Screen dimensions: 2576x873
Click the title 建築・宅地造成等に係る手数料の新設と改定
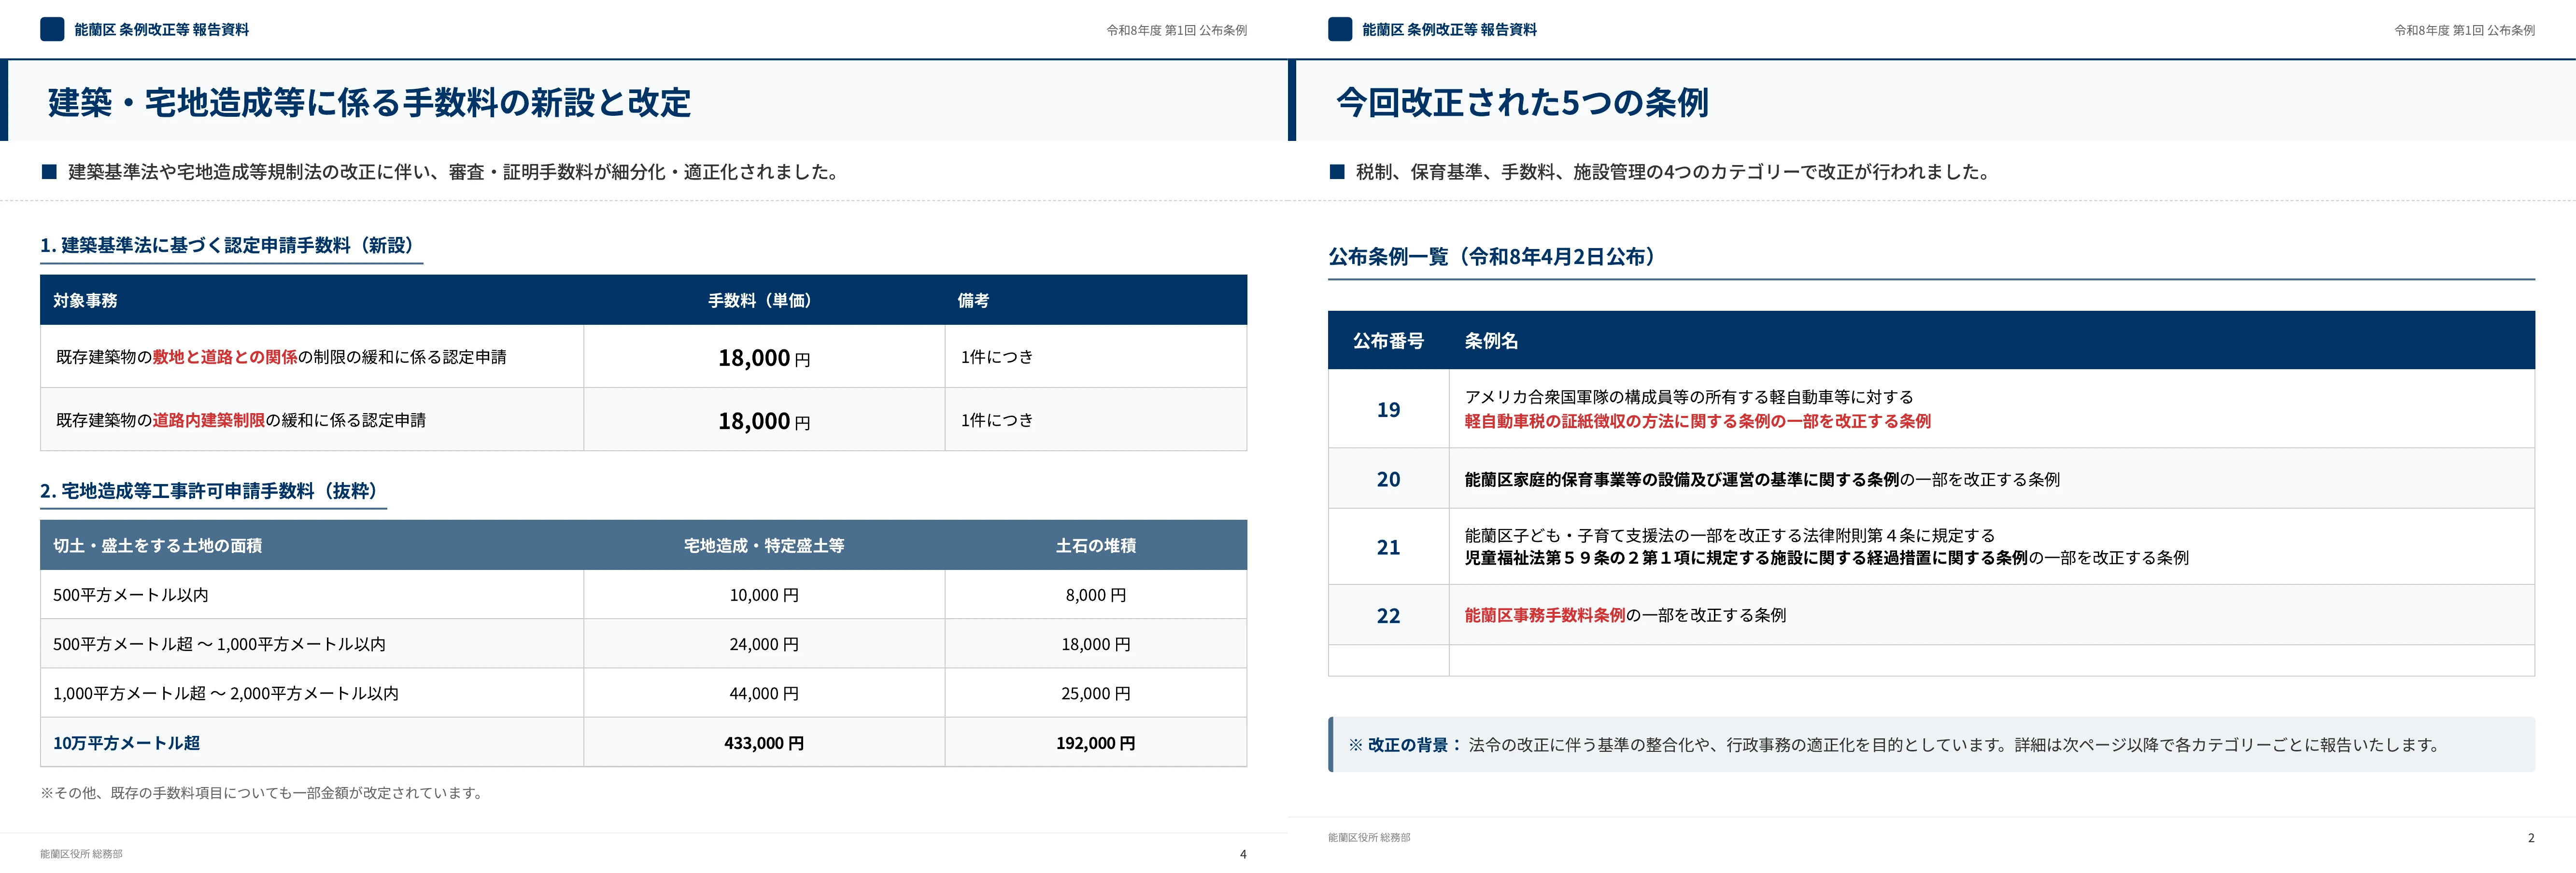pos(369,102)
